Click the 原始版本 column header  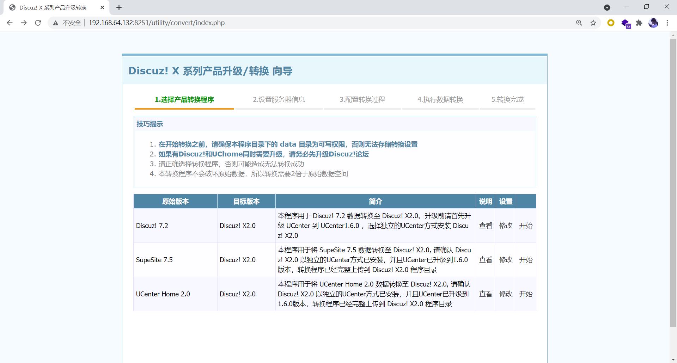[x=175, y=202]
